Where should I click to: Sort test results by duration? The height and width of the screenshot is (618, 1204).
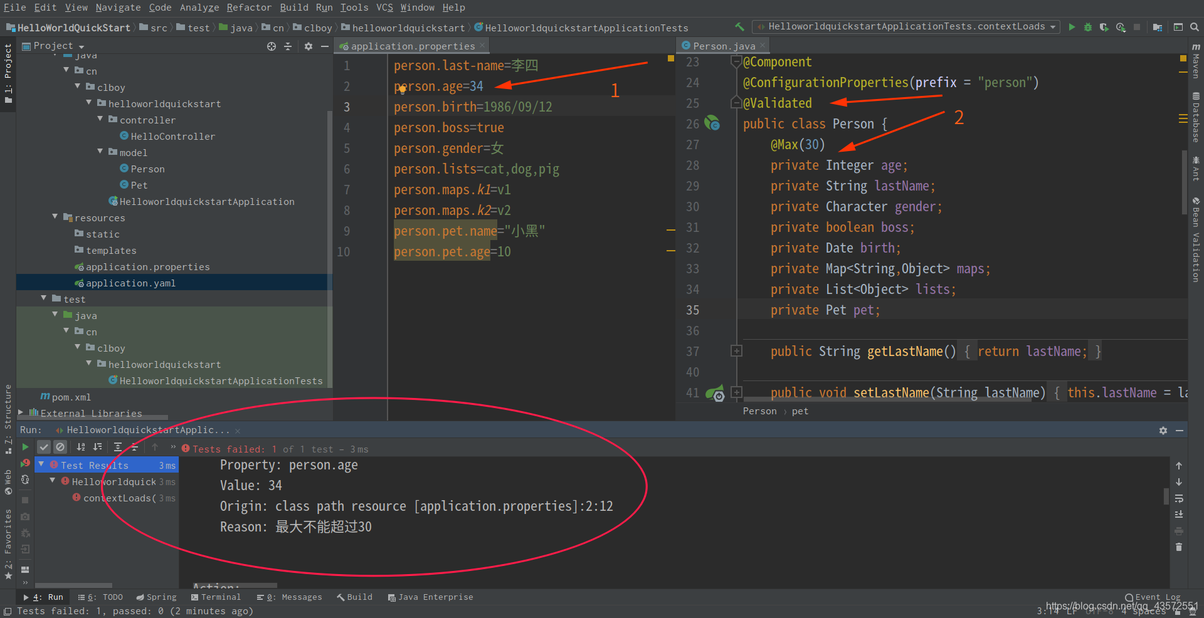coord(97,447)
